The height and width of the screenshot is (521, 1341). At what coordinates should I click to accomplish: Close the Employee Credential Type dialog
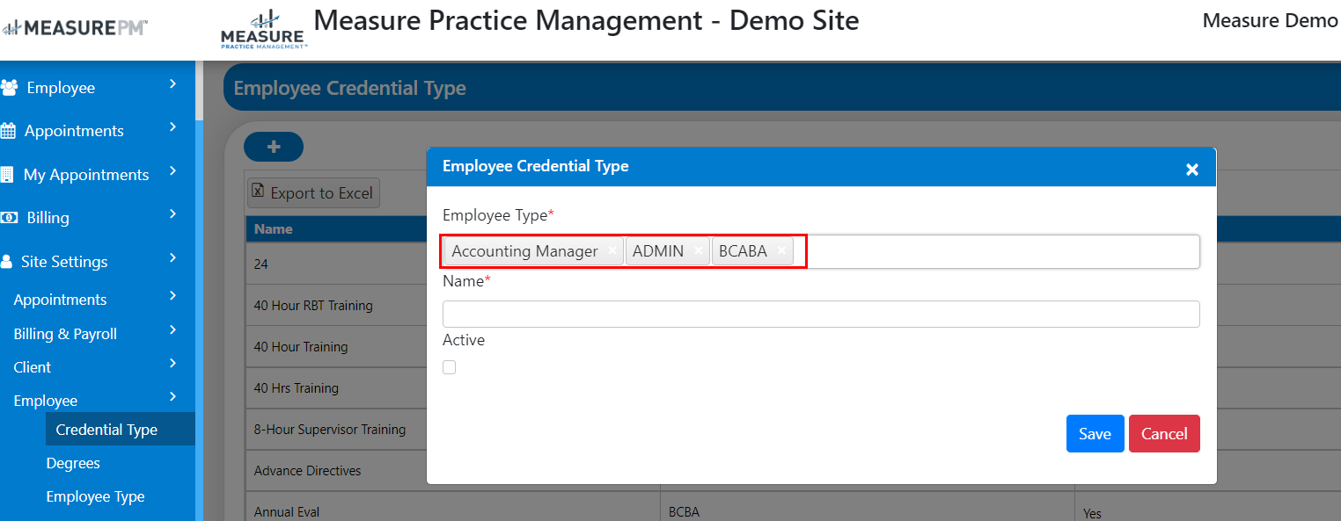[1192, 169]
